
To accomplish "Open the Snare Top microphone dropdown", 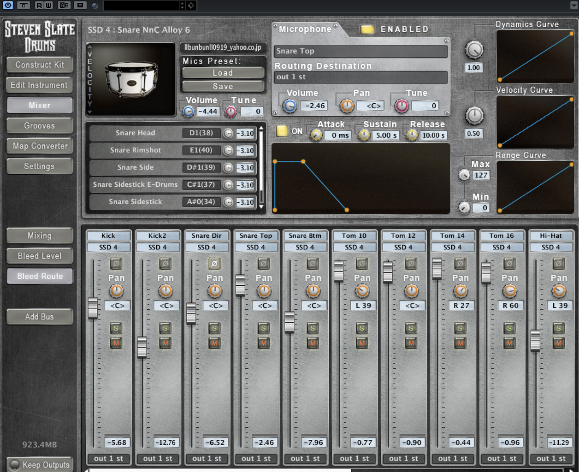I will point(360,51).
